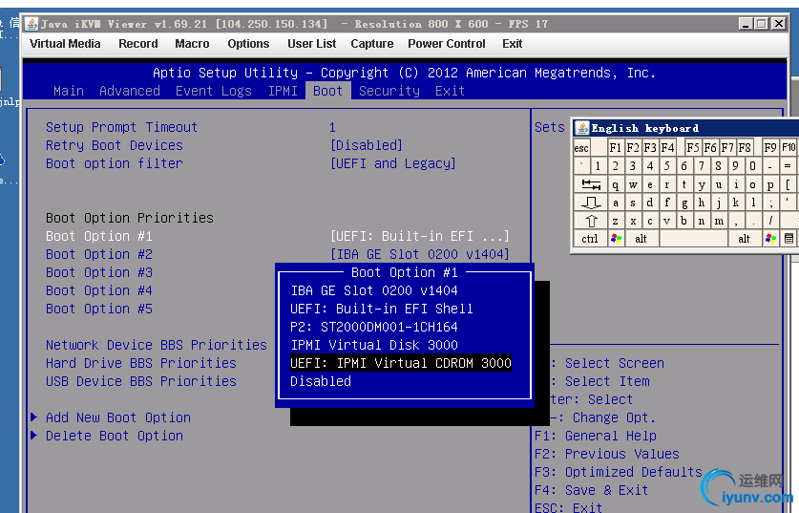Select Boot Option #3 row
Image resolution: width=799 pixels, height=513 pixels.
(99, 272)
